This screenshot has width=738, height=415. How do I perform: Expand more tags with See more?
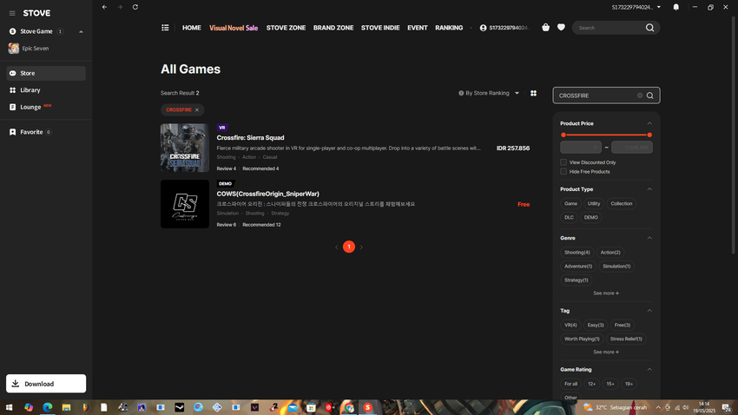606,352
